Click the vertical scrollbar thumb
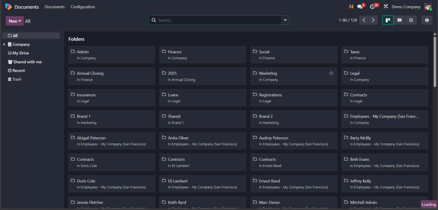Image resolution: width=438 pixels, height=210 pixels. click(435, 62)
